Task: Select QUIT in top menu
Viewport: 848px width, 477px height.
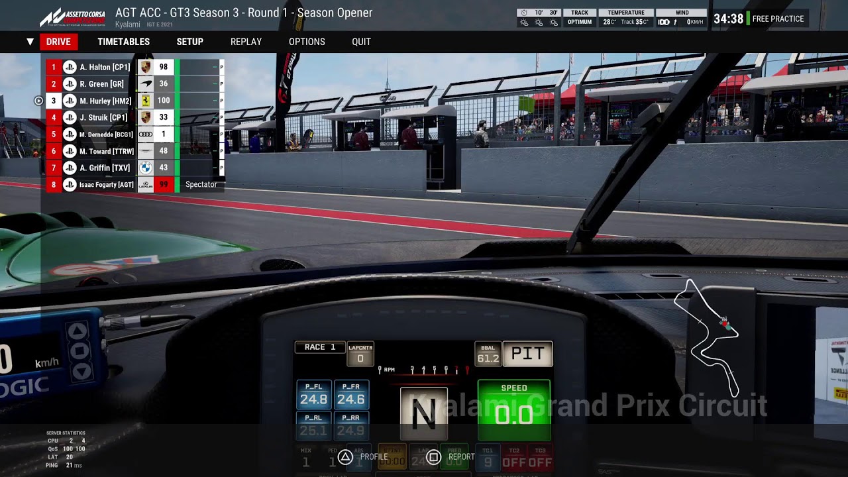Action: [x=361, y=42]
